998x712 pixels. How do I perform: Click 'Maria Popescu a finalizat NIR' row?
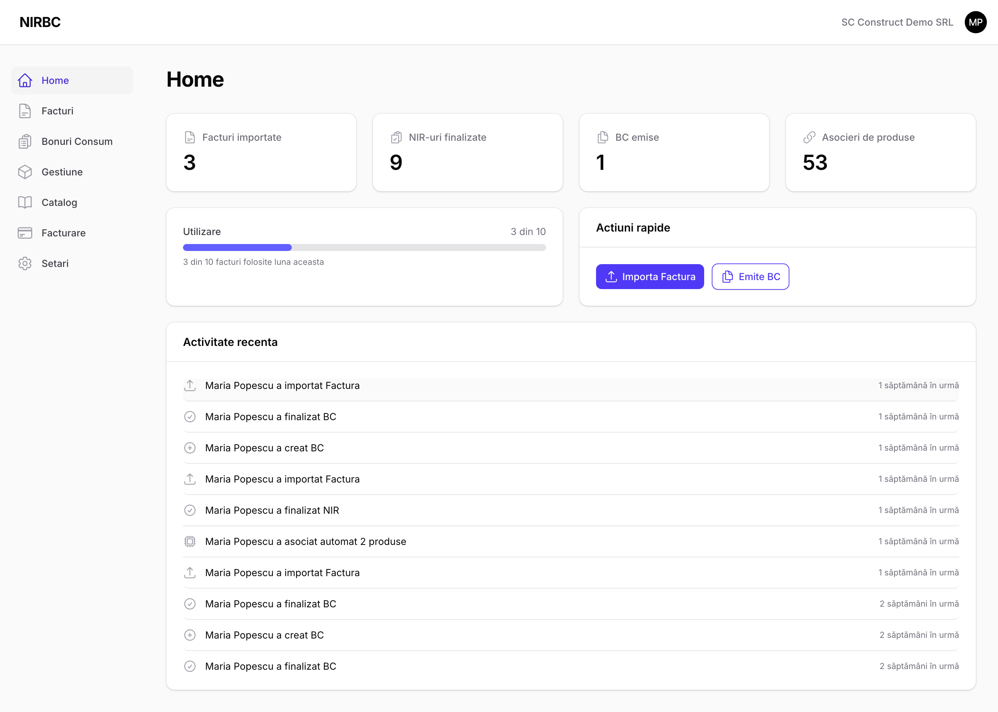(571, 510)
